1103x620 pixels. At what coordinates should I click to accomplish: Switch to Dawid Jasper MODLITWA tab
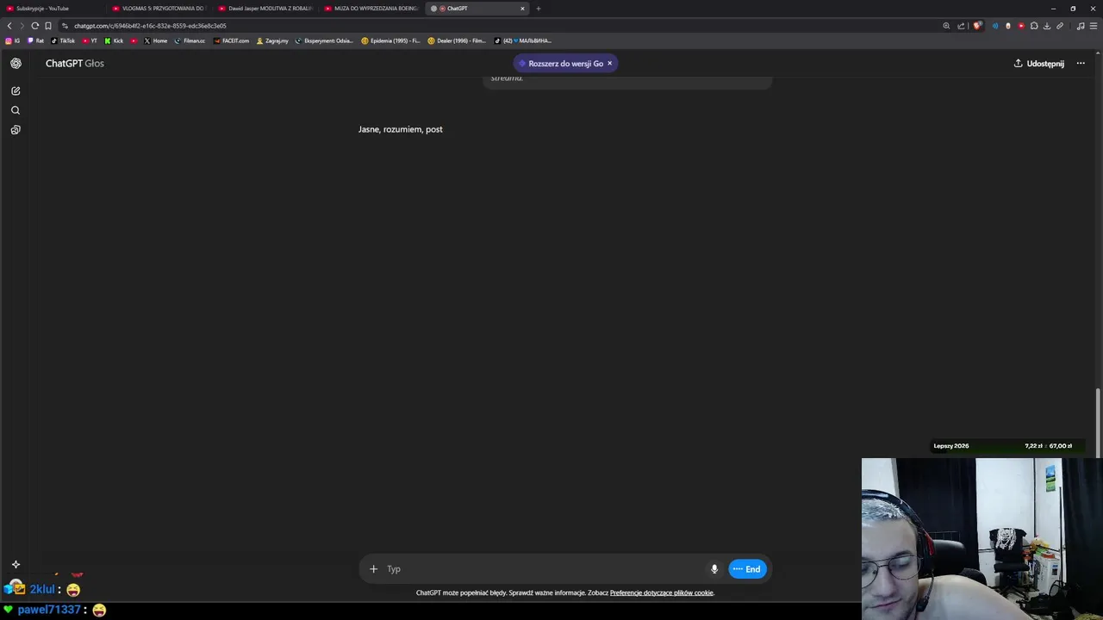click(x=266, y=9)
